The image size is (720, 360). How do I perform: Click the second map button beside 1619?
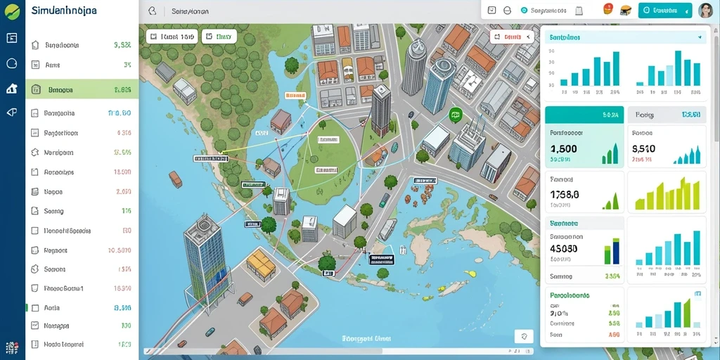pyautogui.click(x=219, y=37)
